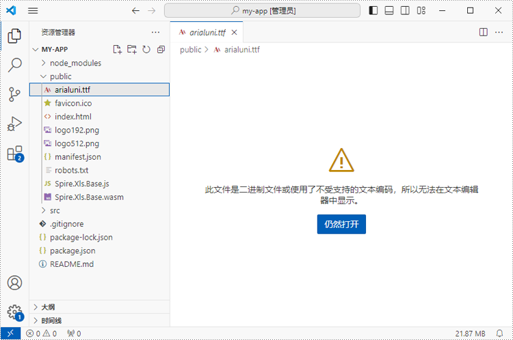The width and height of the screenshot is (513, 340).
Task: Click the arialuni.ttf breadcrumb segment
Action: tap(241, 50)
